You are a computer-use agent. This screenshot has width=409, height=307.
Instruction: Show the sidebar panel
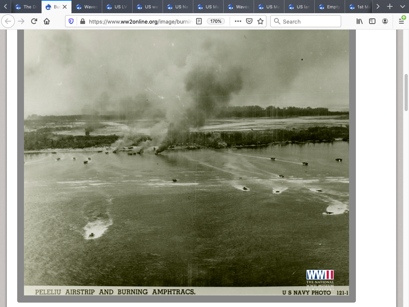click(x=372, y=22)
